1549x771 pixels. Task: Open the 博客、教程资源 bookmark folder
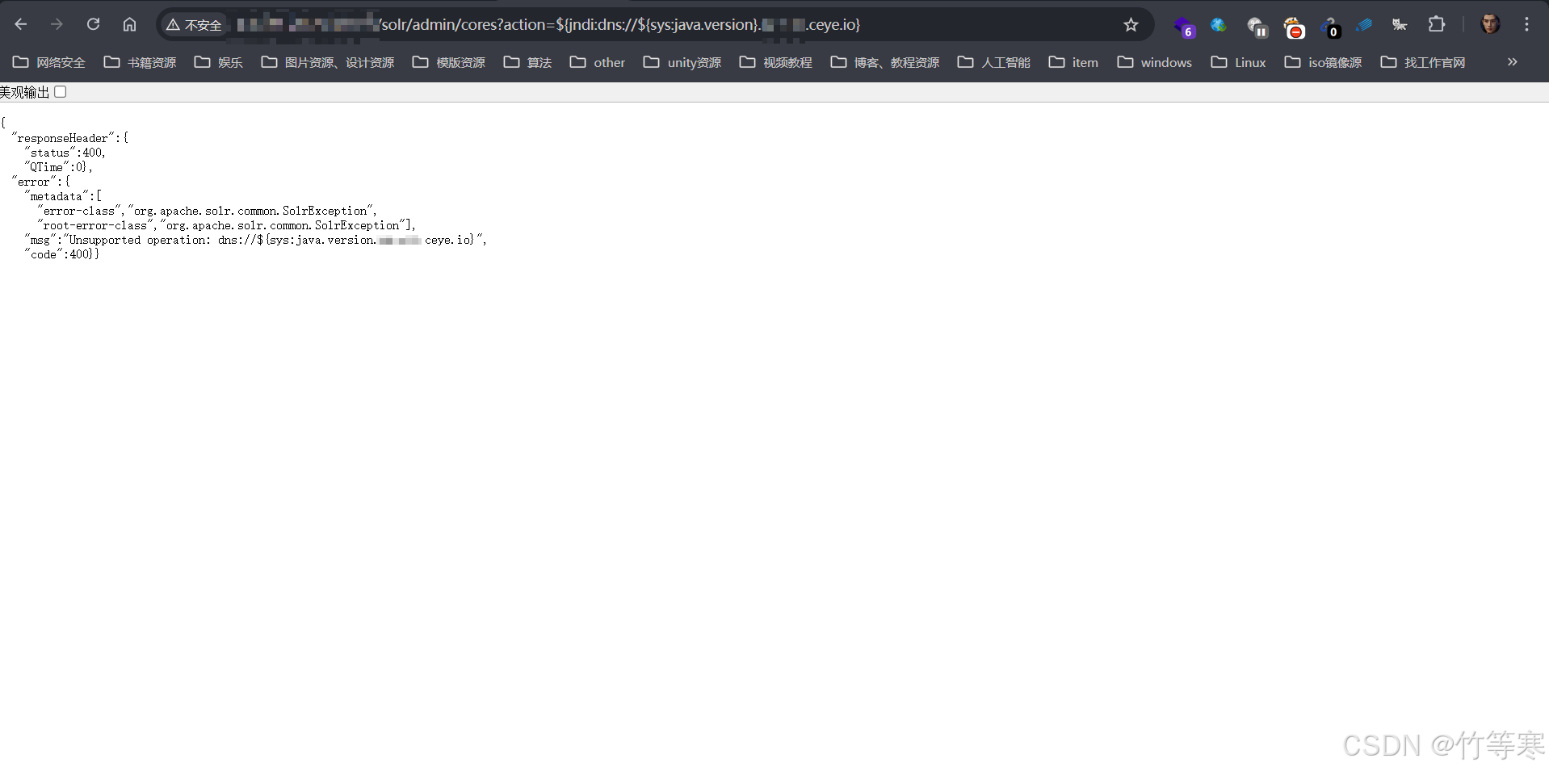point(885,62)
